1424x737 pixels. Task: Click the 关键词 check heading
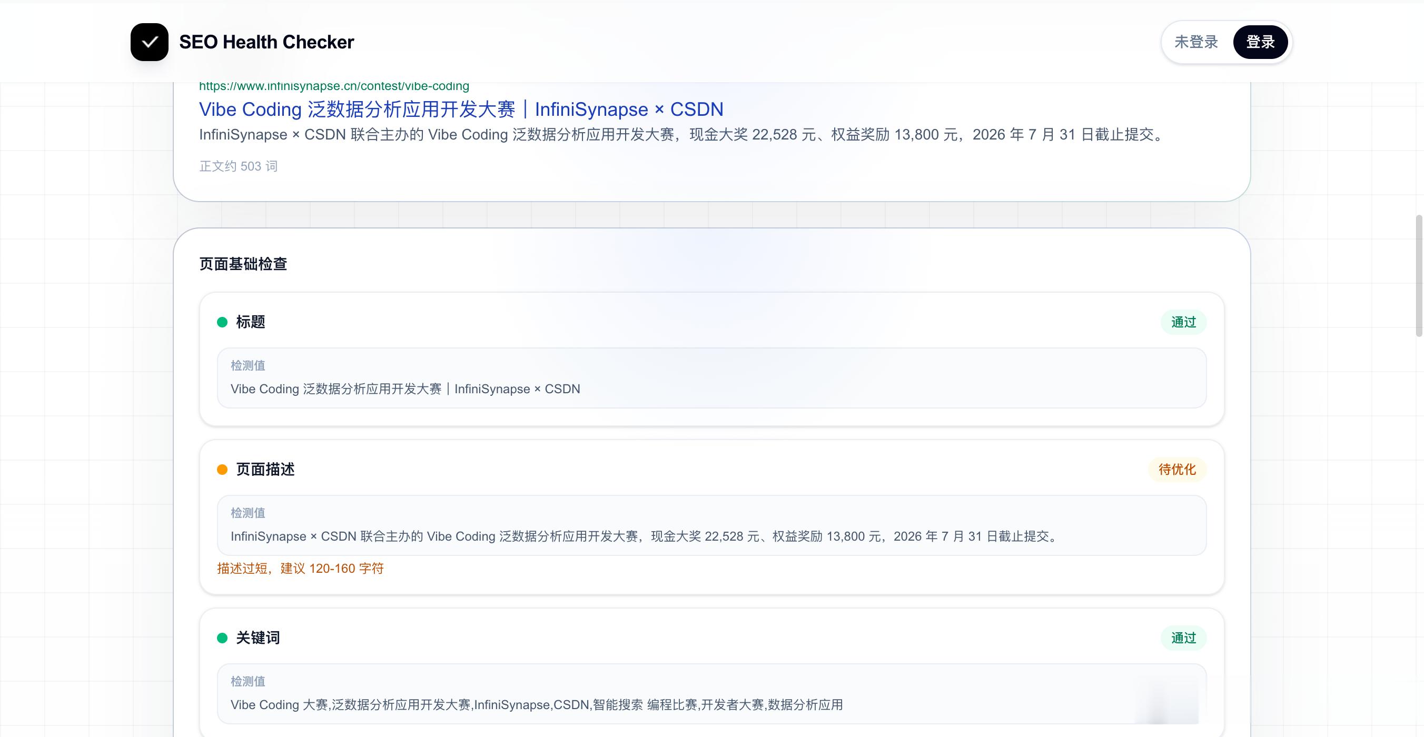pos(258,638)
